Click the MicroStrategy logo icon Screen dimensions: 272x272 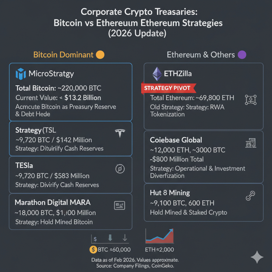click(21, 74)
